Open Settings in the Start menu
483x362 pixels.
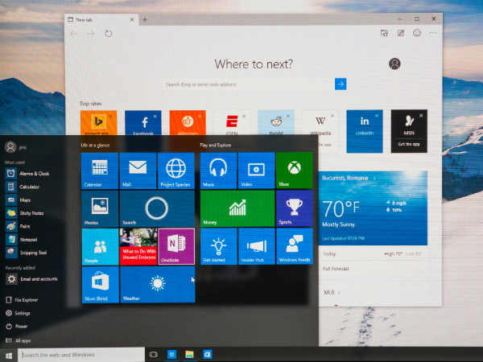coord(23,313)
